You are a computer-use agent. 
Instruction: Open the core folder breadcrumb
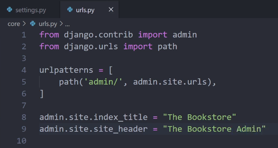(14, 24)
